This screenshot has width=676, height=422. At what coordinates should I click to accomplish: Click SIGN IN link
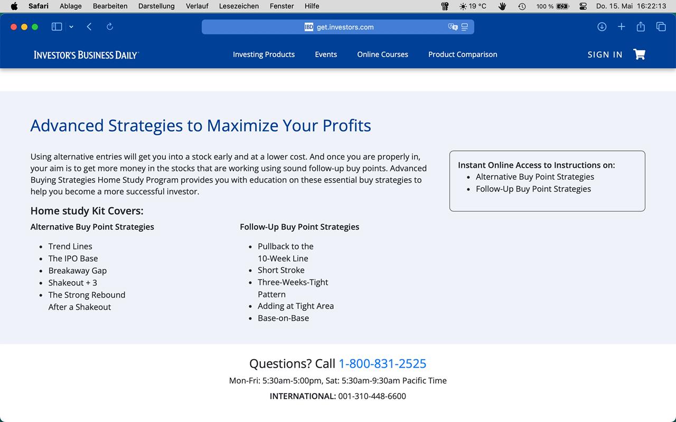point(605,55)
